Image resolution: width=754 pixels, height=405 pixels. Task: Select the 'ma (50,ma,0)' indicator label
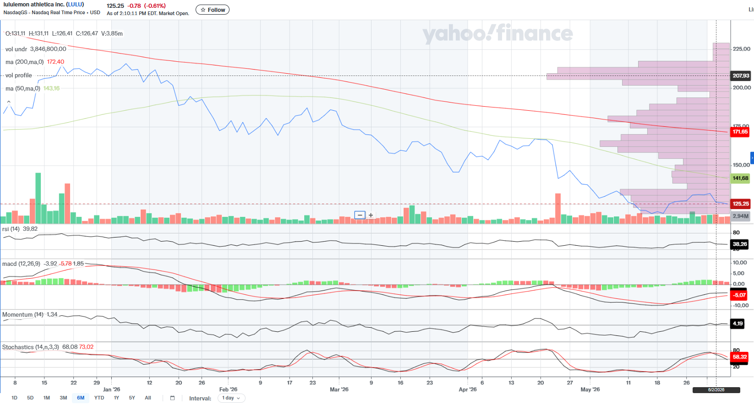tap(23, 88)
